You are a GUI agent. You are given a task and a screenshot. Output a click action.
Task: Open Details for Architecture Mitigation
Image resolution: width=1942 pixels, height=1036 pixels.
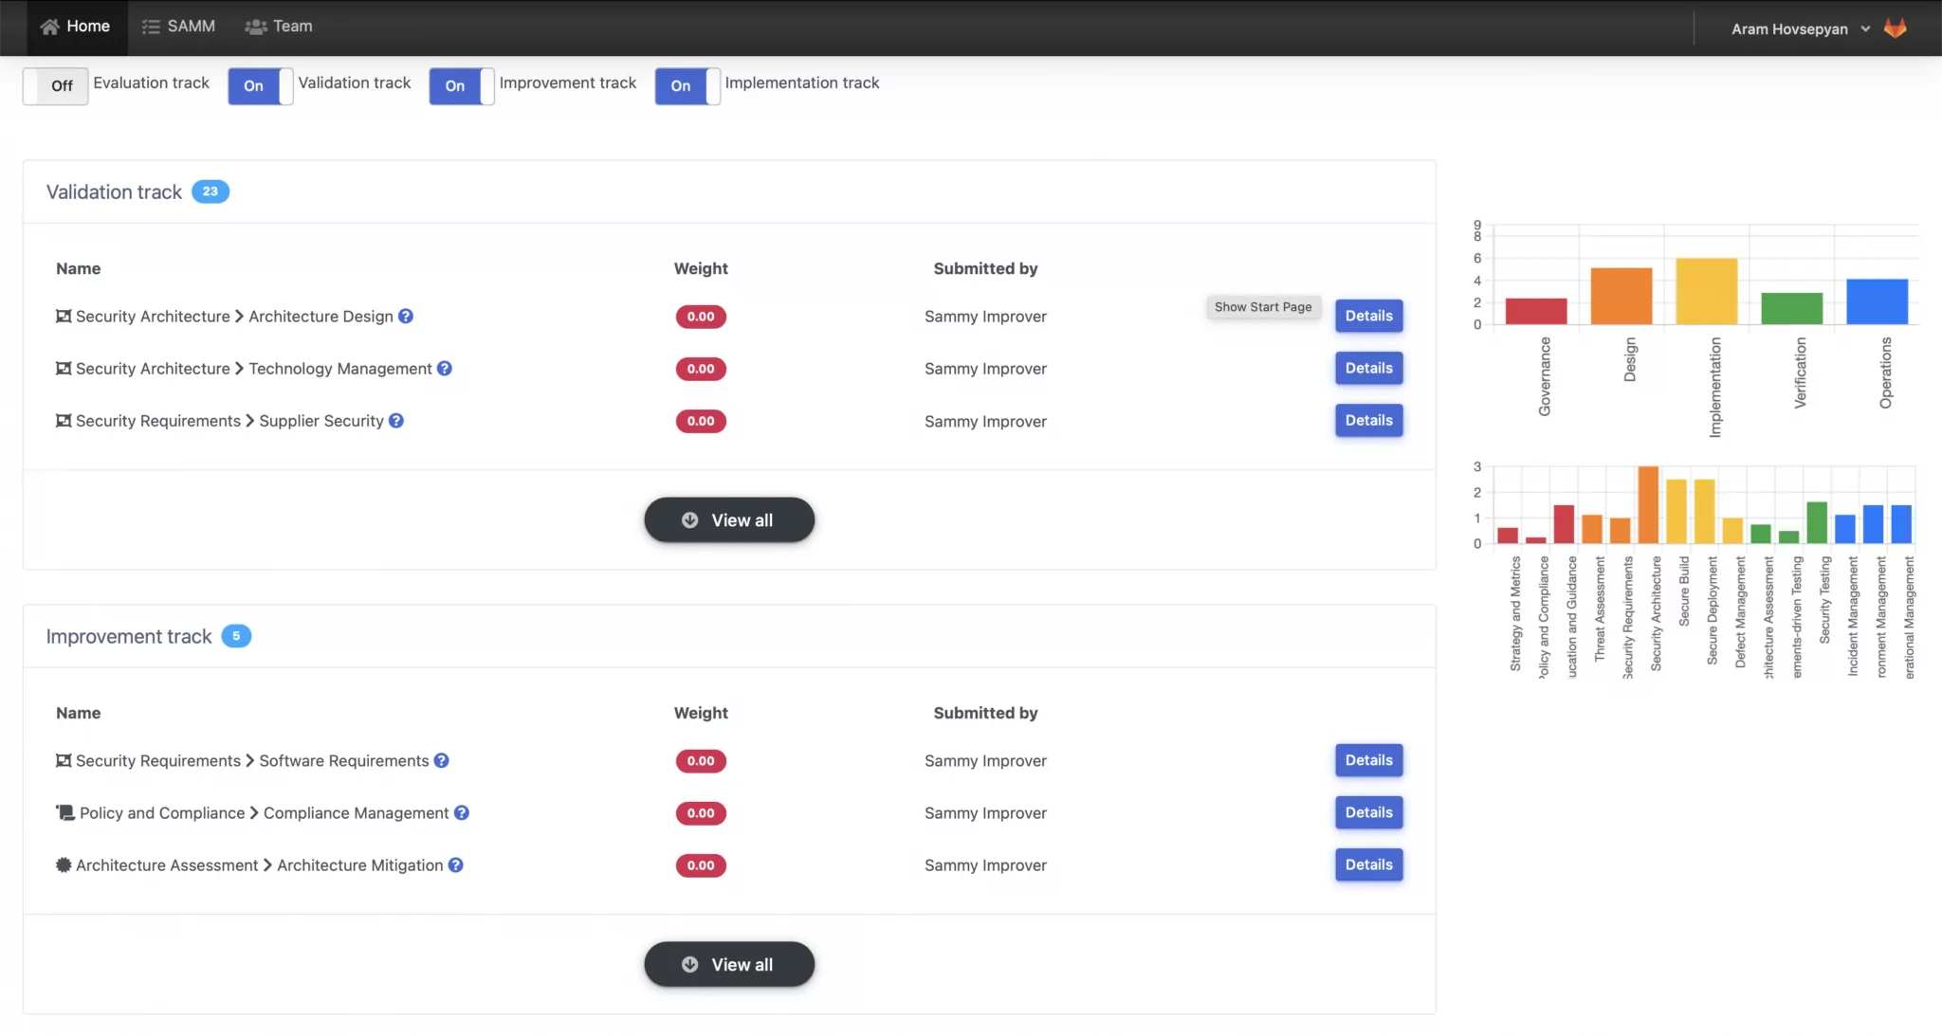click(x=1368, y=865)
